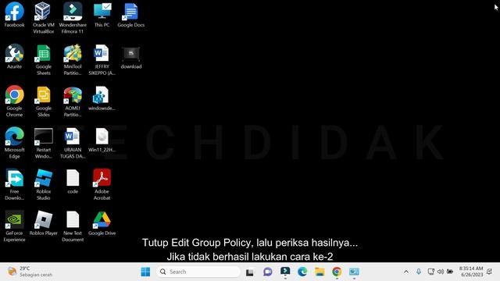Viewport: 500px width, 281px height.
Task: Select URAIAN TUGAS Word document
Action: (x=73, y=143)
